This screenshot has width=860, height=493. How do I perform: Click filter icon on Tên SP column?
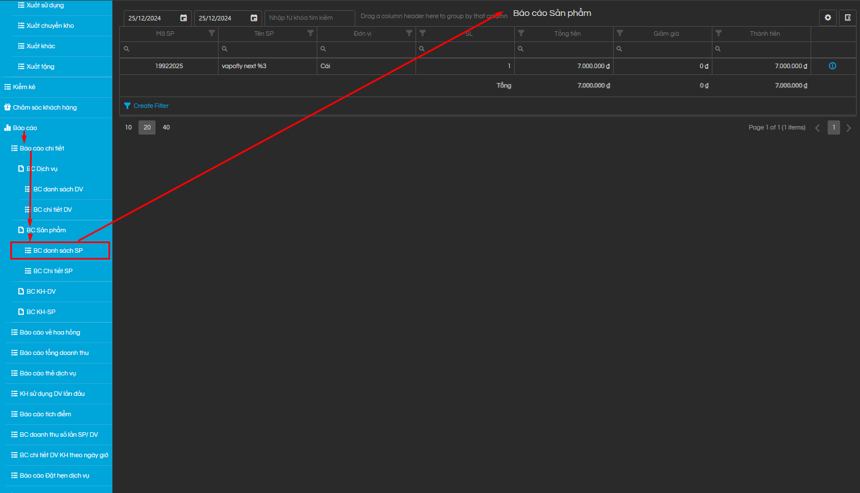(311, 34)
